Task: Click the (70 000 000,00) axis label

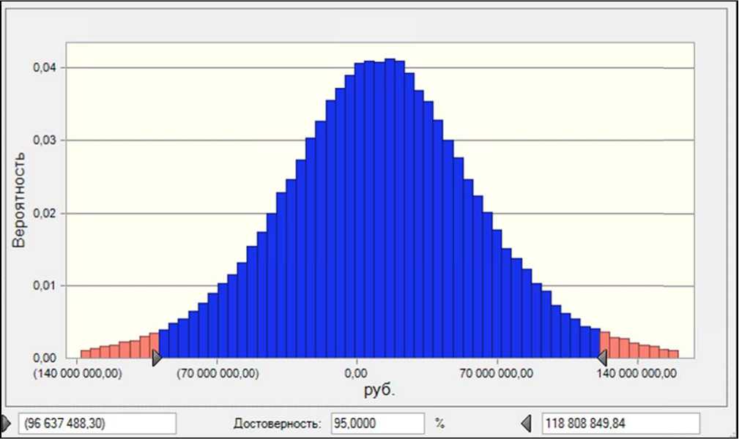Action: pos(218,374)
